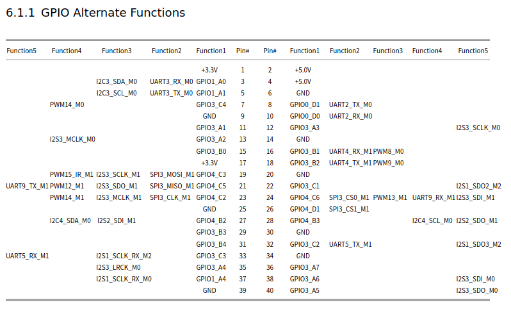Click the PWM8_M0 function entry
The height and width of the screenshot is (316, 511).
click(x=389, y=151)
